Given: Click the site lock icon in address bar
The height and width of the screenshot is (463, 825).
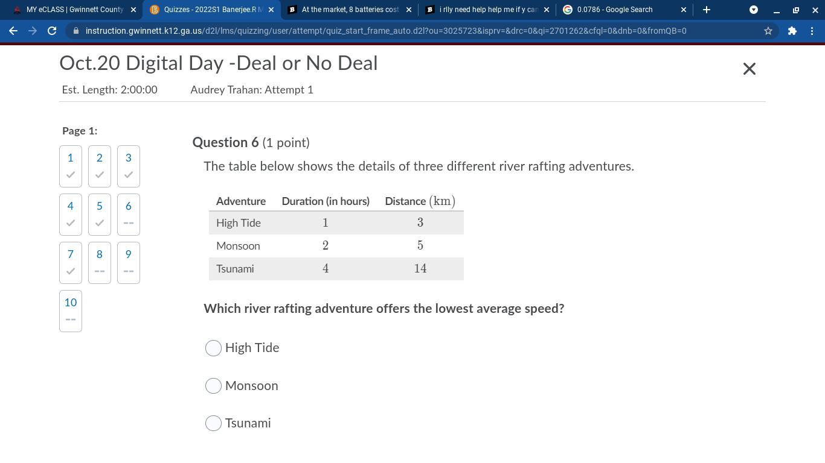Looking at the screenshot, I should (76, 31).
